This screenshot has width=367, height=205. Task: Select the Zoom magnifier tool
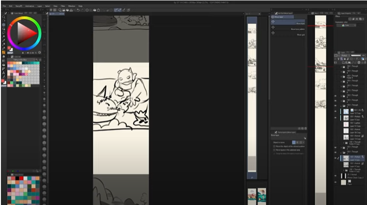coord(4,16)
